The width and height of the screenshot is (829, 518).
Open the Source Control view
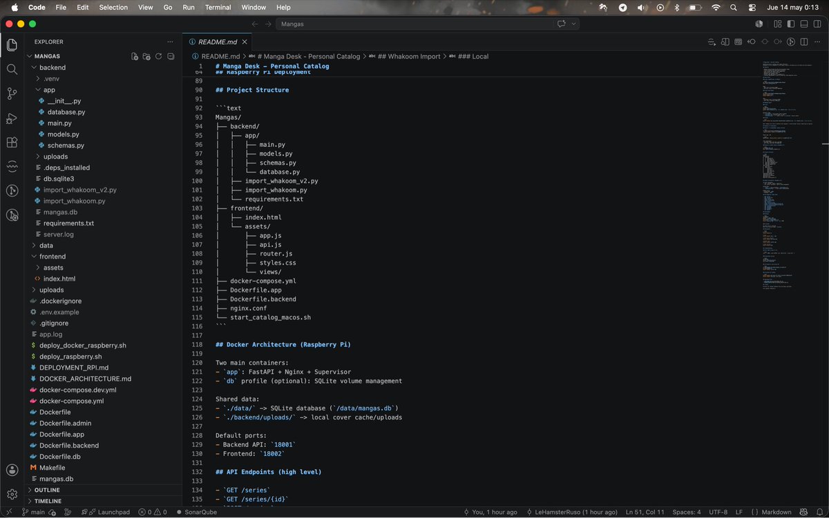(x=12, y=93)
